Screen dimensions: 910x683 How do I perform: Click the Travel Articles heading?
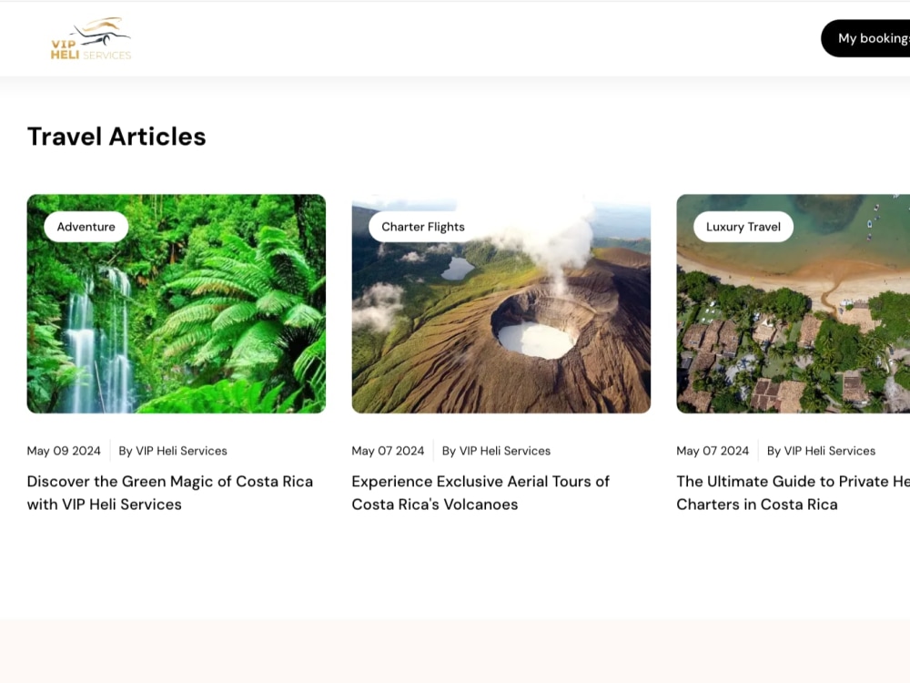(116, 137)
